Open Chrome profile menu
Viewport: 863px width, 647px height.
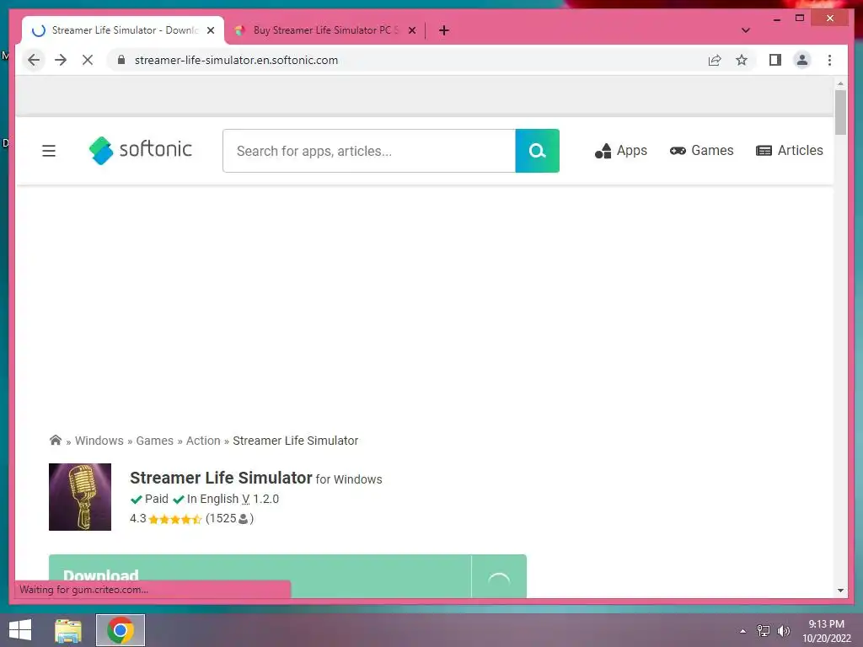[802, 60]
